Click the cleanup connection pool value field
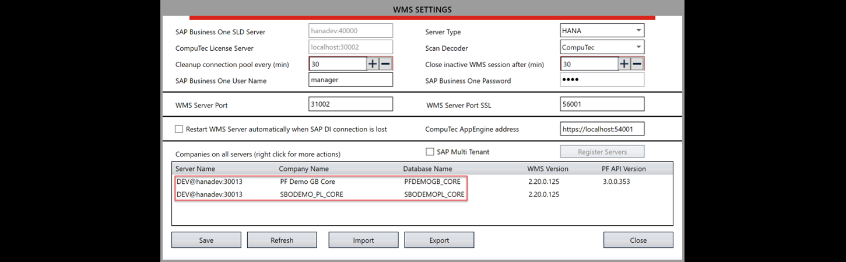This screenshot has height=262, width=846. [338, 64]
